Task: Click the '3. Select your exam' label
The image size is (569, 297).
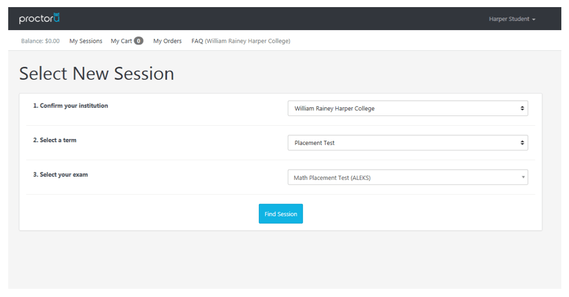Action: (x=60, y=174)
